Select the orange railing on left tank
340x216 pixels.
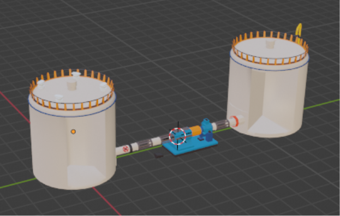click(x=71, y=89)
